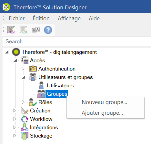Click the second toolbar icon with green arrow
Screen dimensions: 151x144
pos(23,30)
